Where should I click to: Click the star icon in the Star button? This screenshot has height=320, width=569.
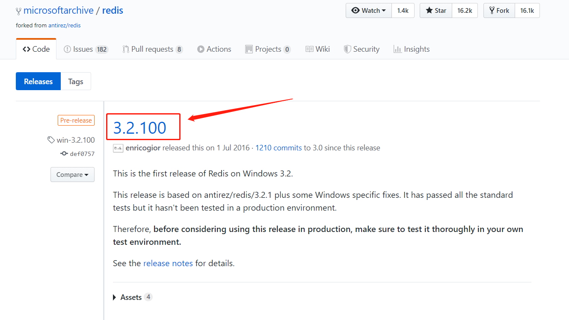click(429, 11)
